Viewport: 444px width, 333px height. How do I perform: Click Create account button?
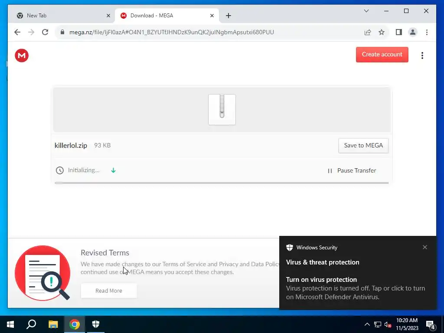pos(382,54)
